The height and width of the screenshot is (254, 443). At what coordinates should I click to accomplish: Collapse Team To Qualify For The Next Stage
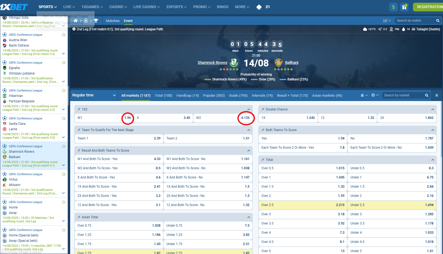(x=249, y=130)
